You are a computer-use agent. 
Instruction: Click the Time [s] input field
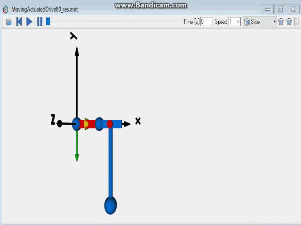(206, 22)
